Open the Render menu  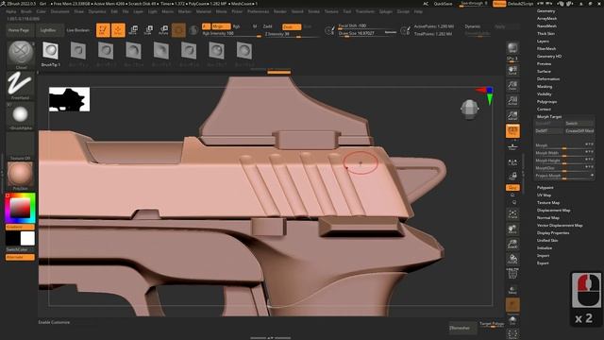[x=280, y=11]
